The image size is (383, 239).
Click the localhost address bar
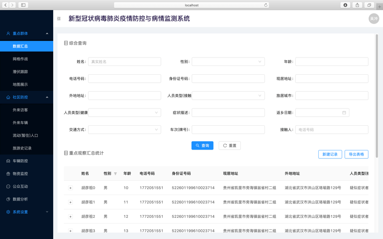191,5
